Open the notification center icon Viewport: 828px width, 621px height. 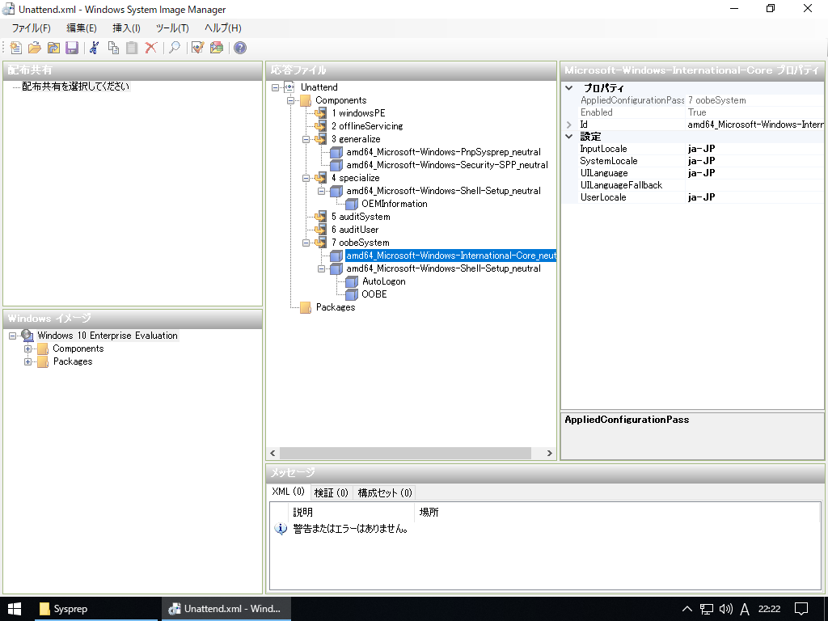pyautogui.click(x=801, y=609)
